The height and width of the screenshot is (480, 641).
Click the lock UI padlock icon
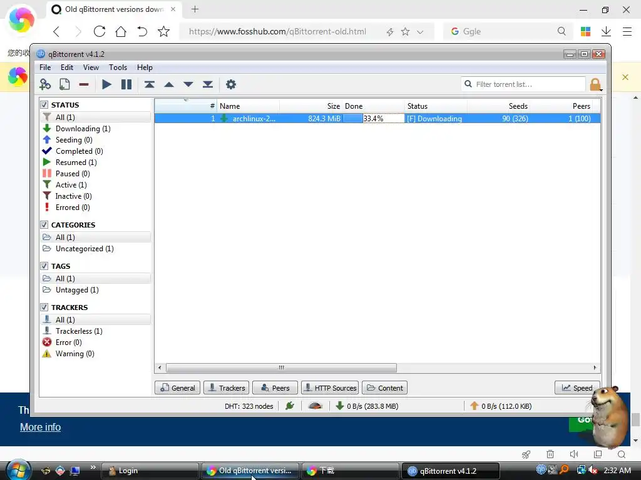(595, 84)
